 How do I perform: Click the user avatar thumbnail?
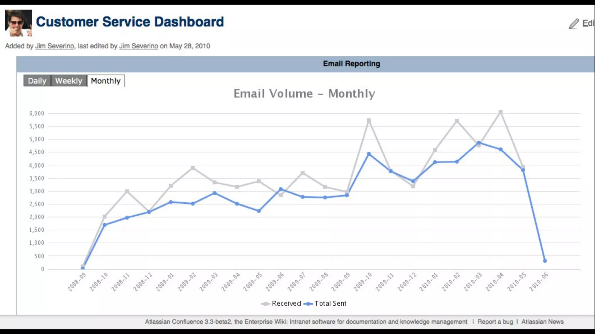(x=18, y=23)
